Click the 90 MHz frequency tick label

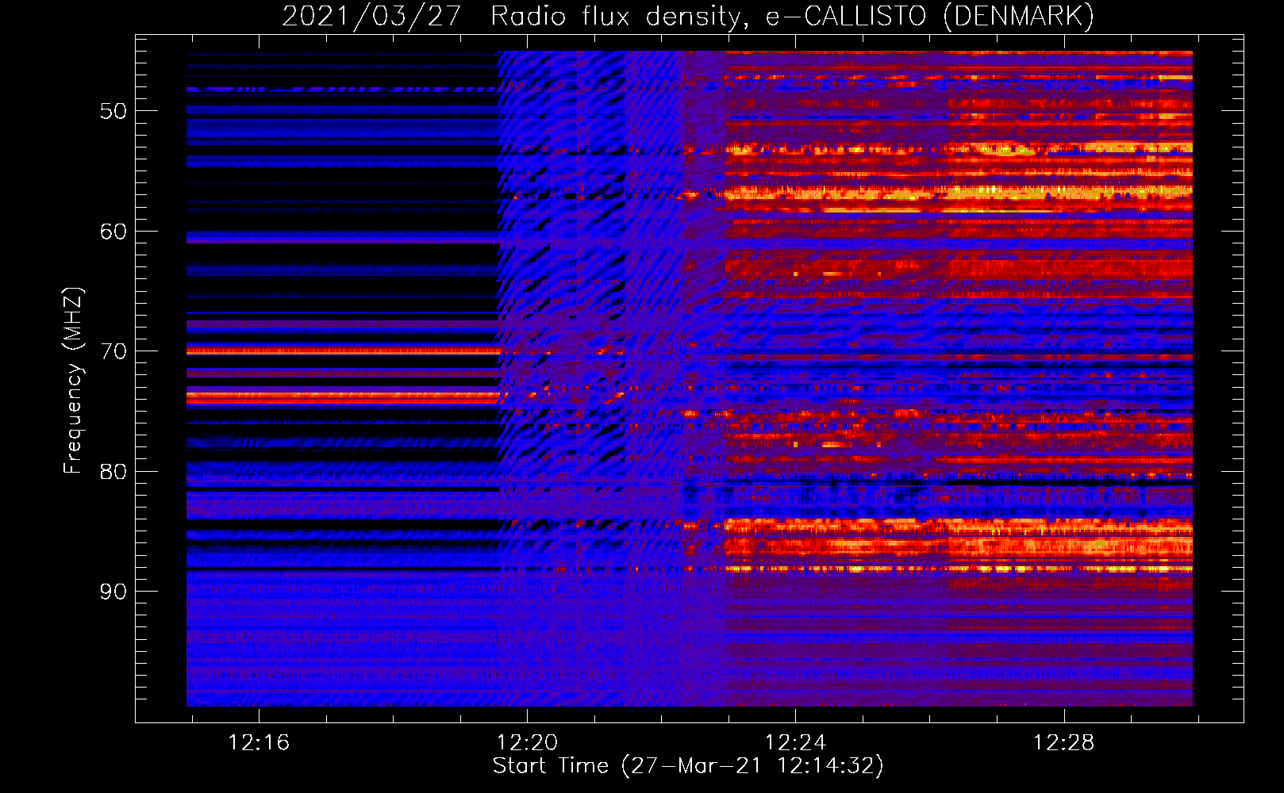point(113,592)
